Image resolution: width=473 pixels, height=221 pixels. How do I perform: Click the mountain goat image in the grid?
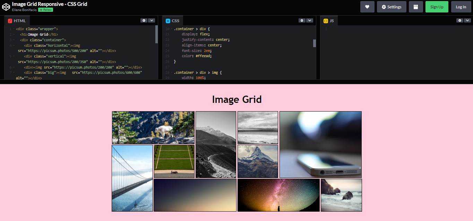(x=153, y=127)
